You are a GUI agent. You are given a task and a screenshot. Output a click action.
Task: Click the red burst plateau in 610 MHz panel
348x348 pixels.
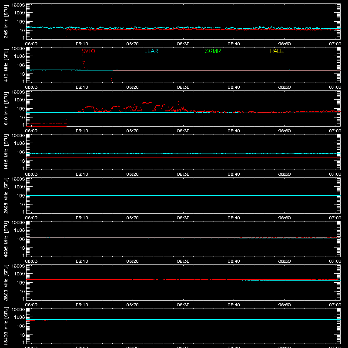point(147,103)
